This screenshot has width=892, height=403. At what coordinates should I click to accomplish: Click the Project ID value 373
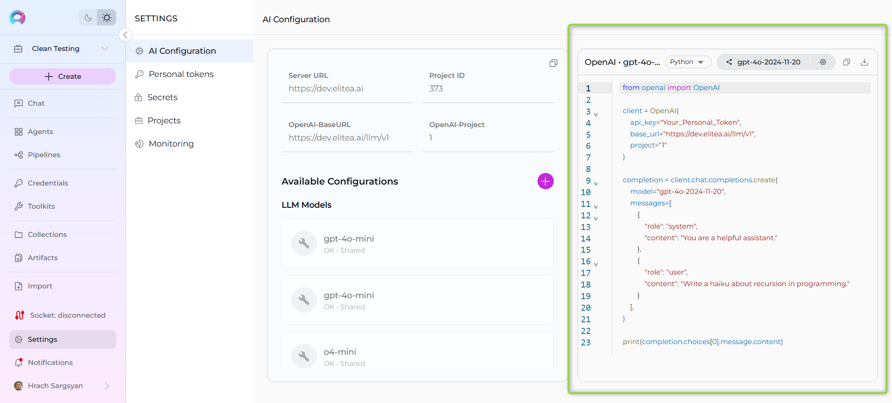coord(436,89)
